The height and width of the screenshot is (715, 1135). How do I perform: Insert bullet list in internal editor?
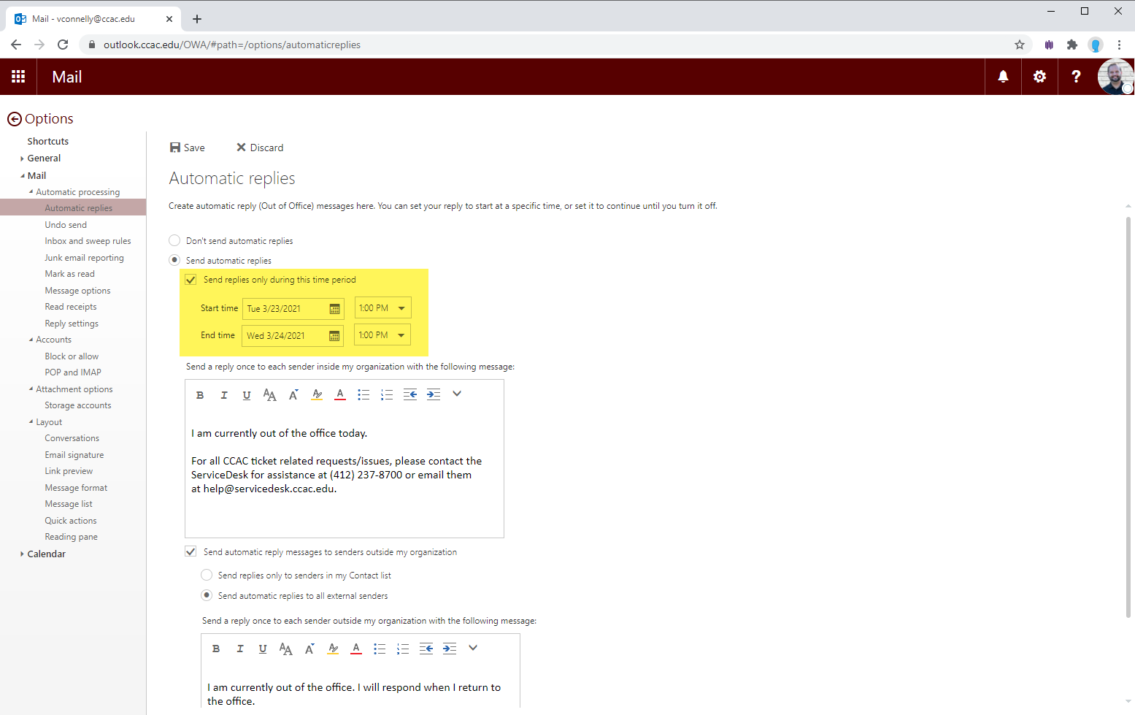(363, 395)
